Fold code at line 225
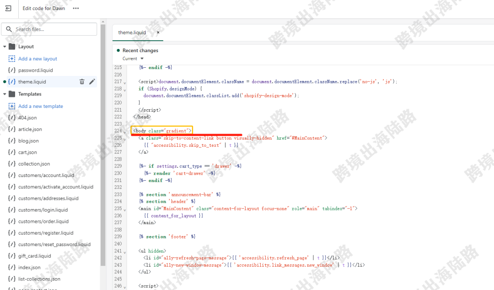Image resolution: width=494 pixels, height=290 pixels. coord(125,140)
